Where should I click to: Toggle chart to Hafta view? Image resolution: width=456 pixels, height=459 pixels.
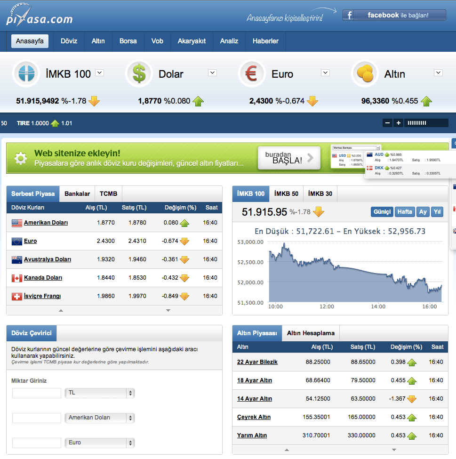[x=405, y=212]
